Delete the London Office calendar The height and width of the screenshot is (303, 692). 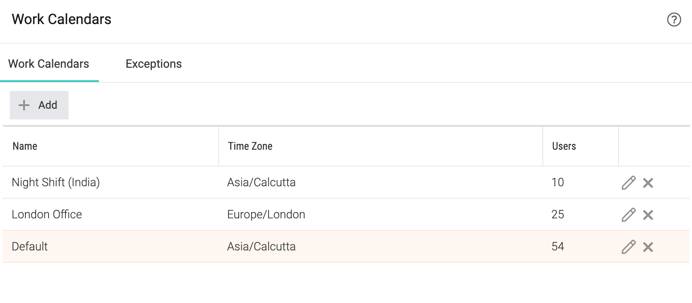[648, 215]
